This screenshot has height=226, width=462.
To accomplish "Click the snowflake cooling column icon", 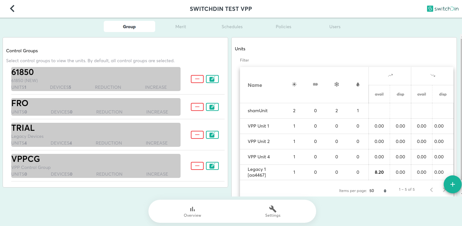I will (337, 85).
